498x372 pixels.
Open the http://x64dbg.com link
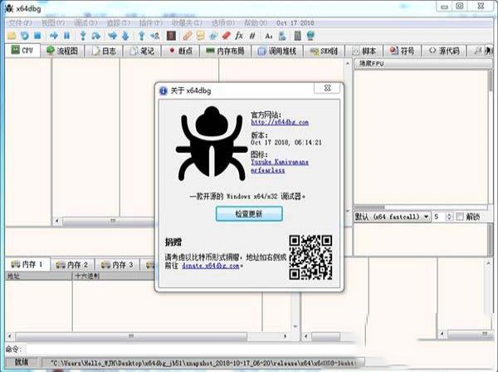[x=280, y=122]
